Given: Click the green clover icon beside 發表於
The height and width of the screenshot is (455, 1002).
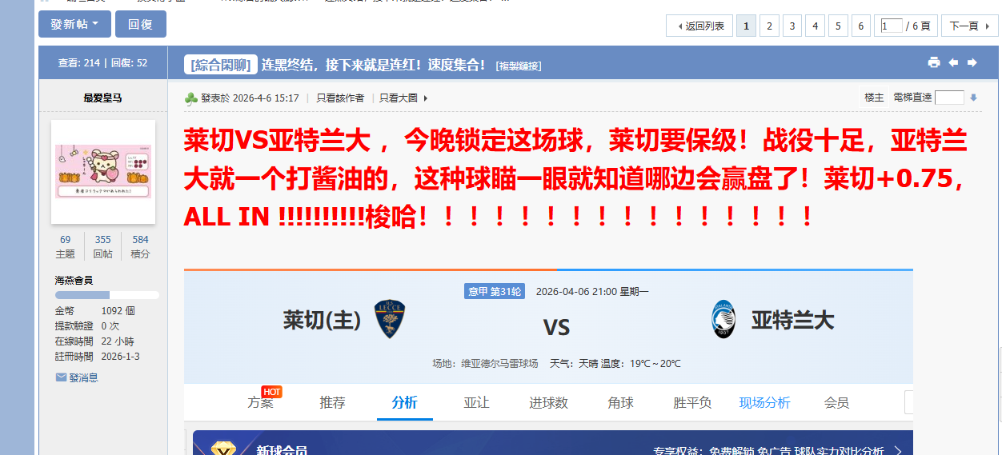Looking at the screenshot, I should point(191,98).
